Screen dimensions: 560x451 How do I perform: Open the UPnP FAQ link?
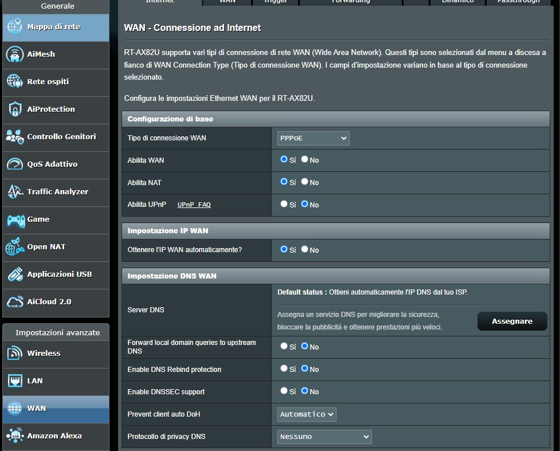point(194,205)
